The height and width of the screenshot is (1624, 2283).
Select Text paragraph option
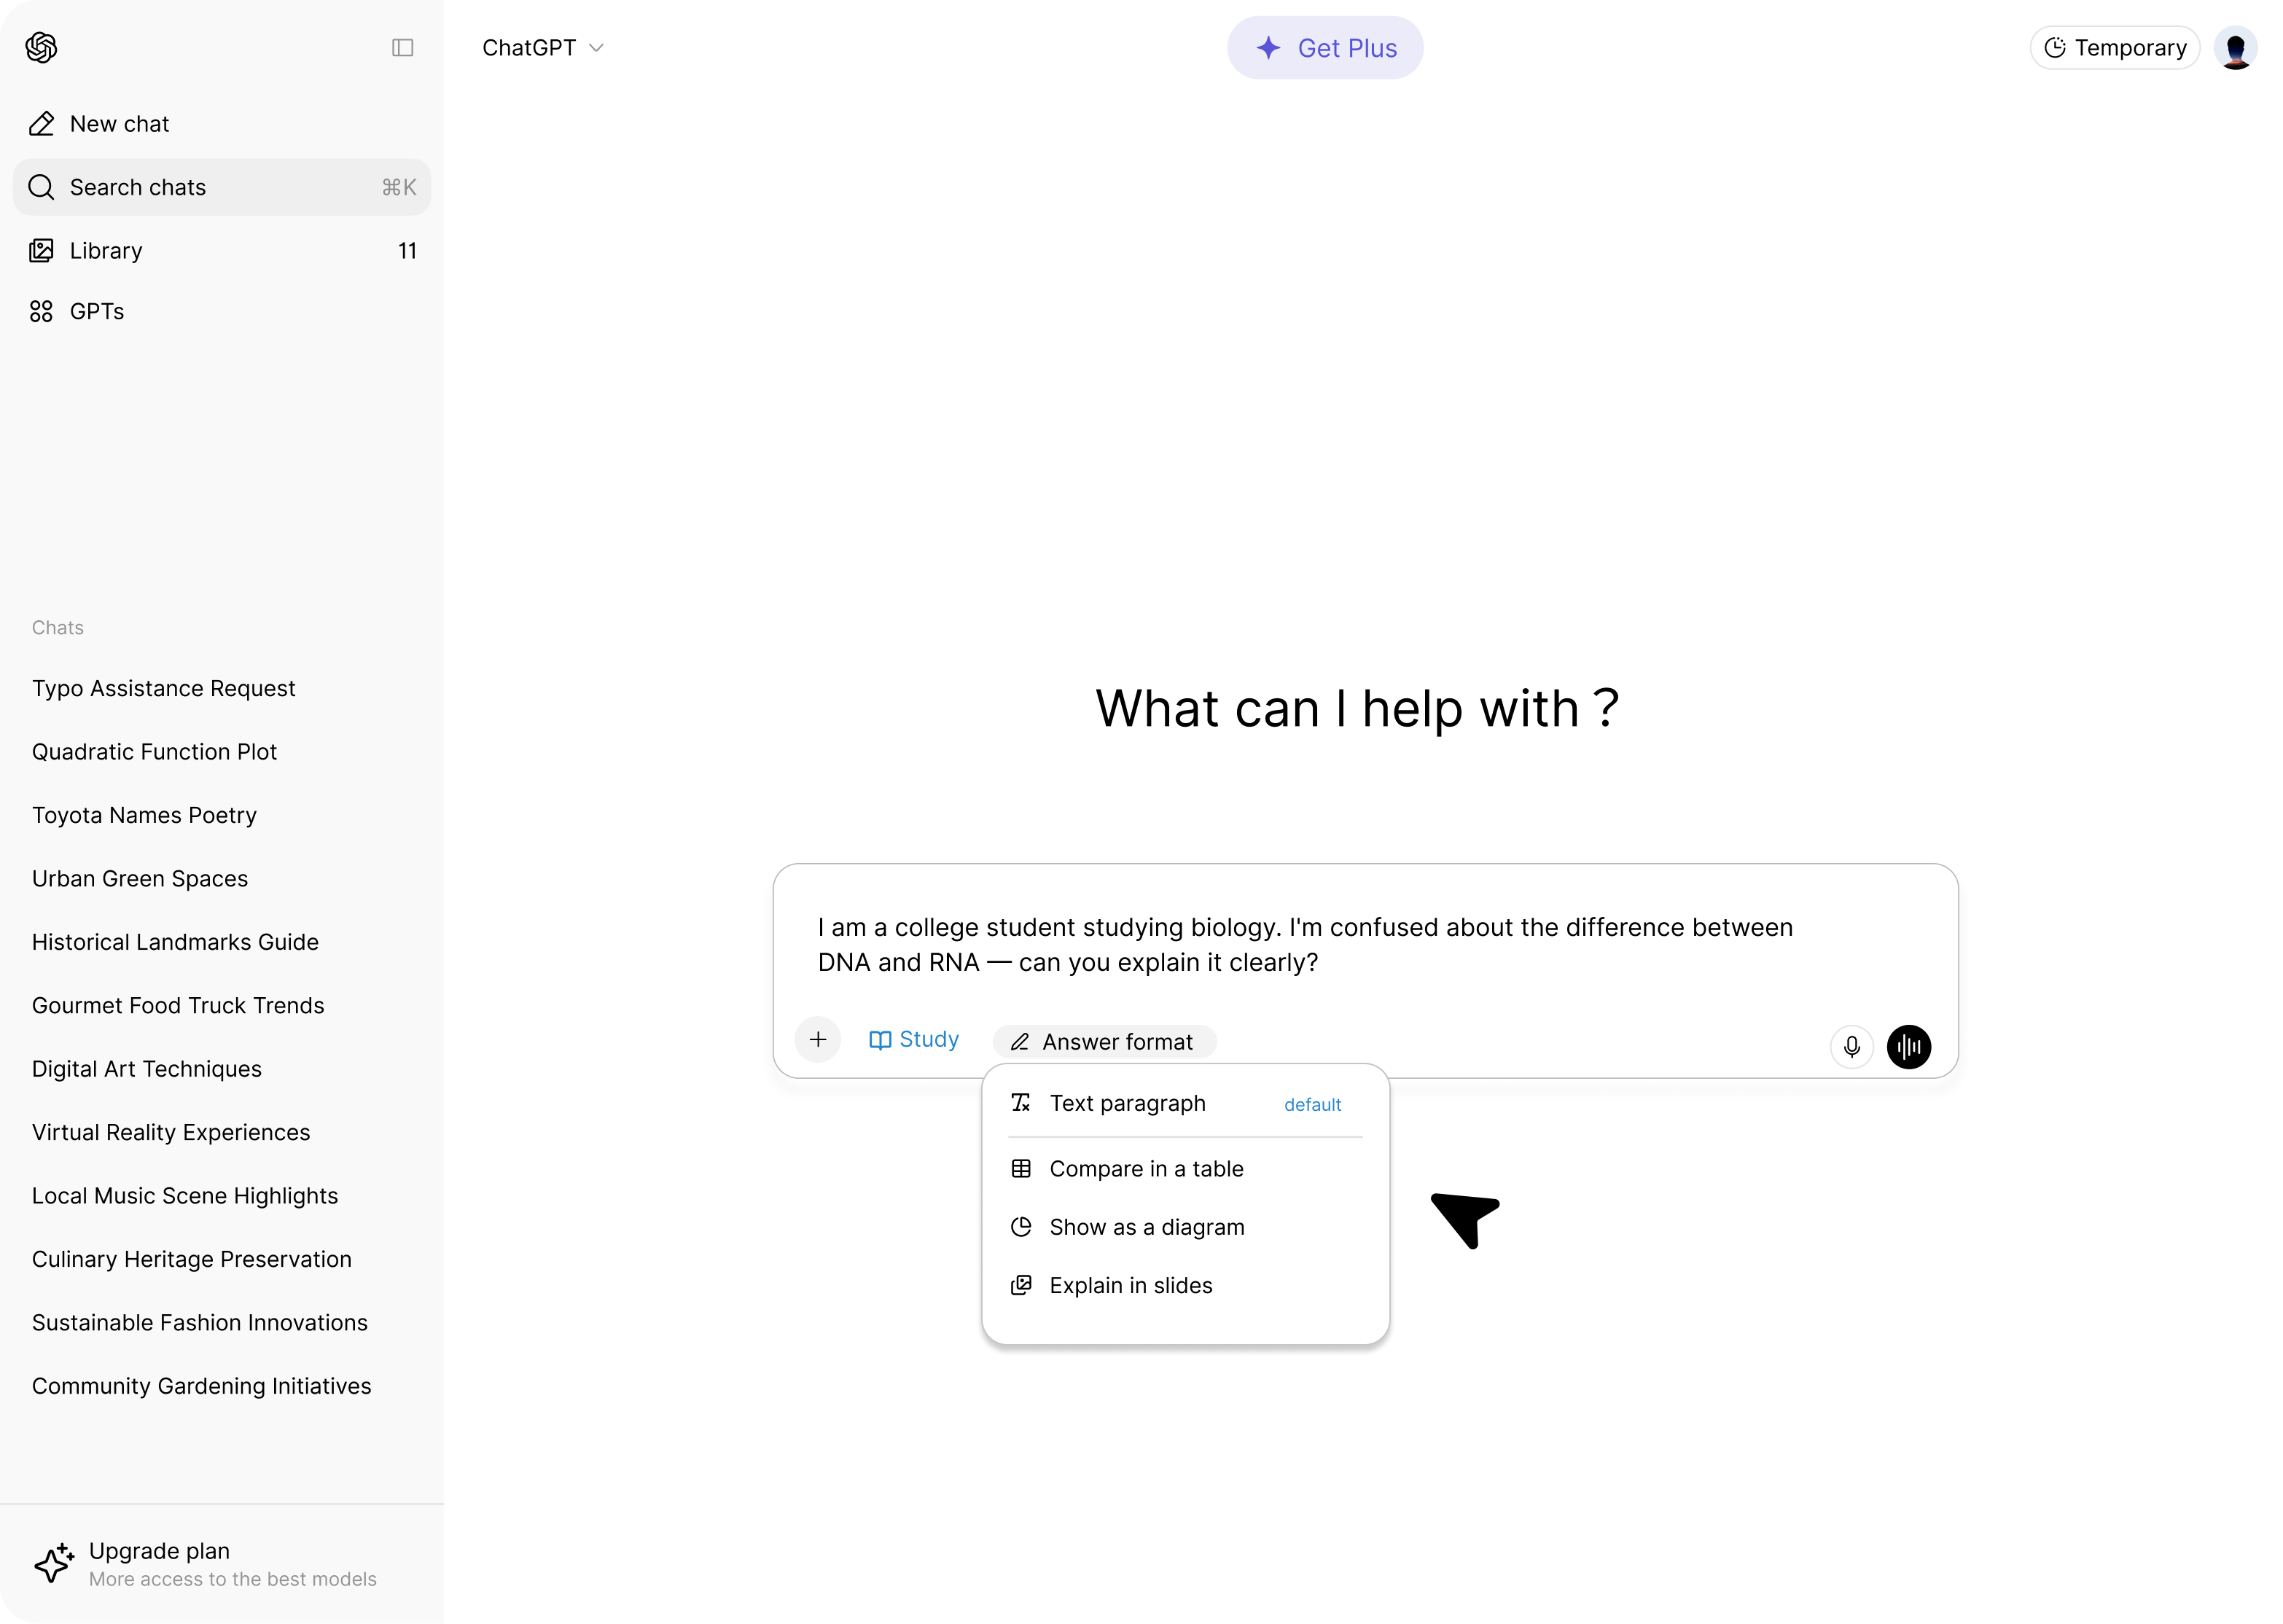coord(1185,1104)
